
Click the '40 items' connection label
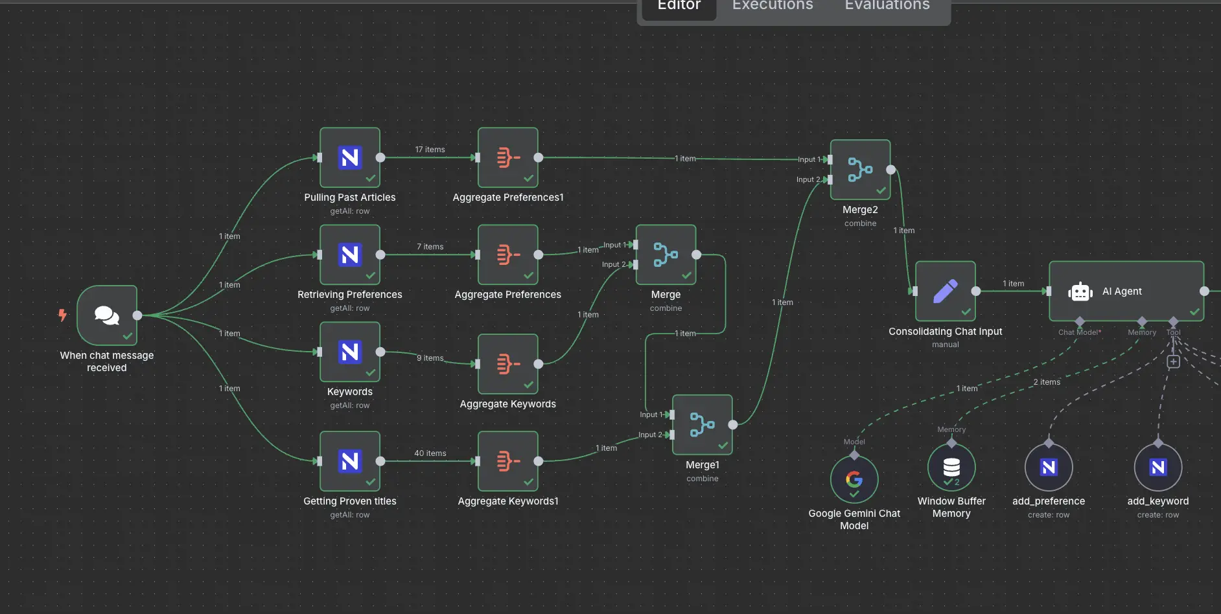click(x=430, y=453)
